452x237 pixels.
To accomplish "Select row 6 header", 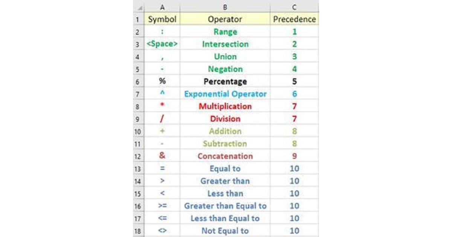I will pos(138,82).
